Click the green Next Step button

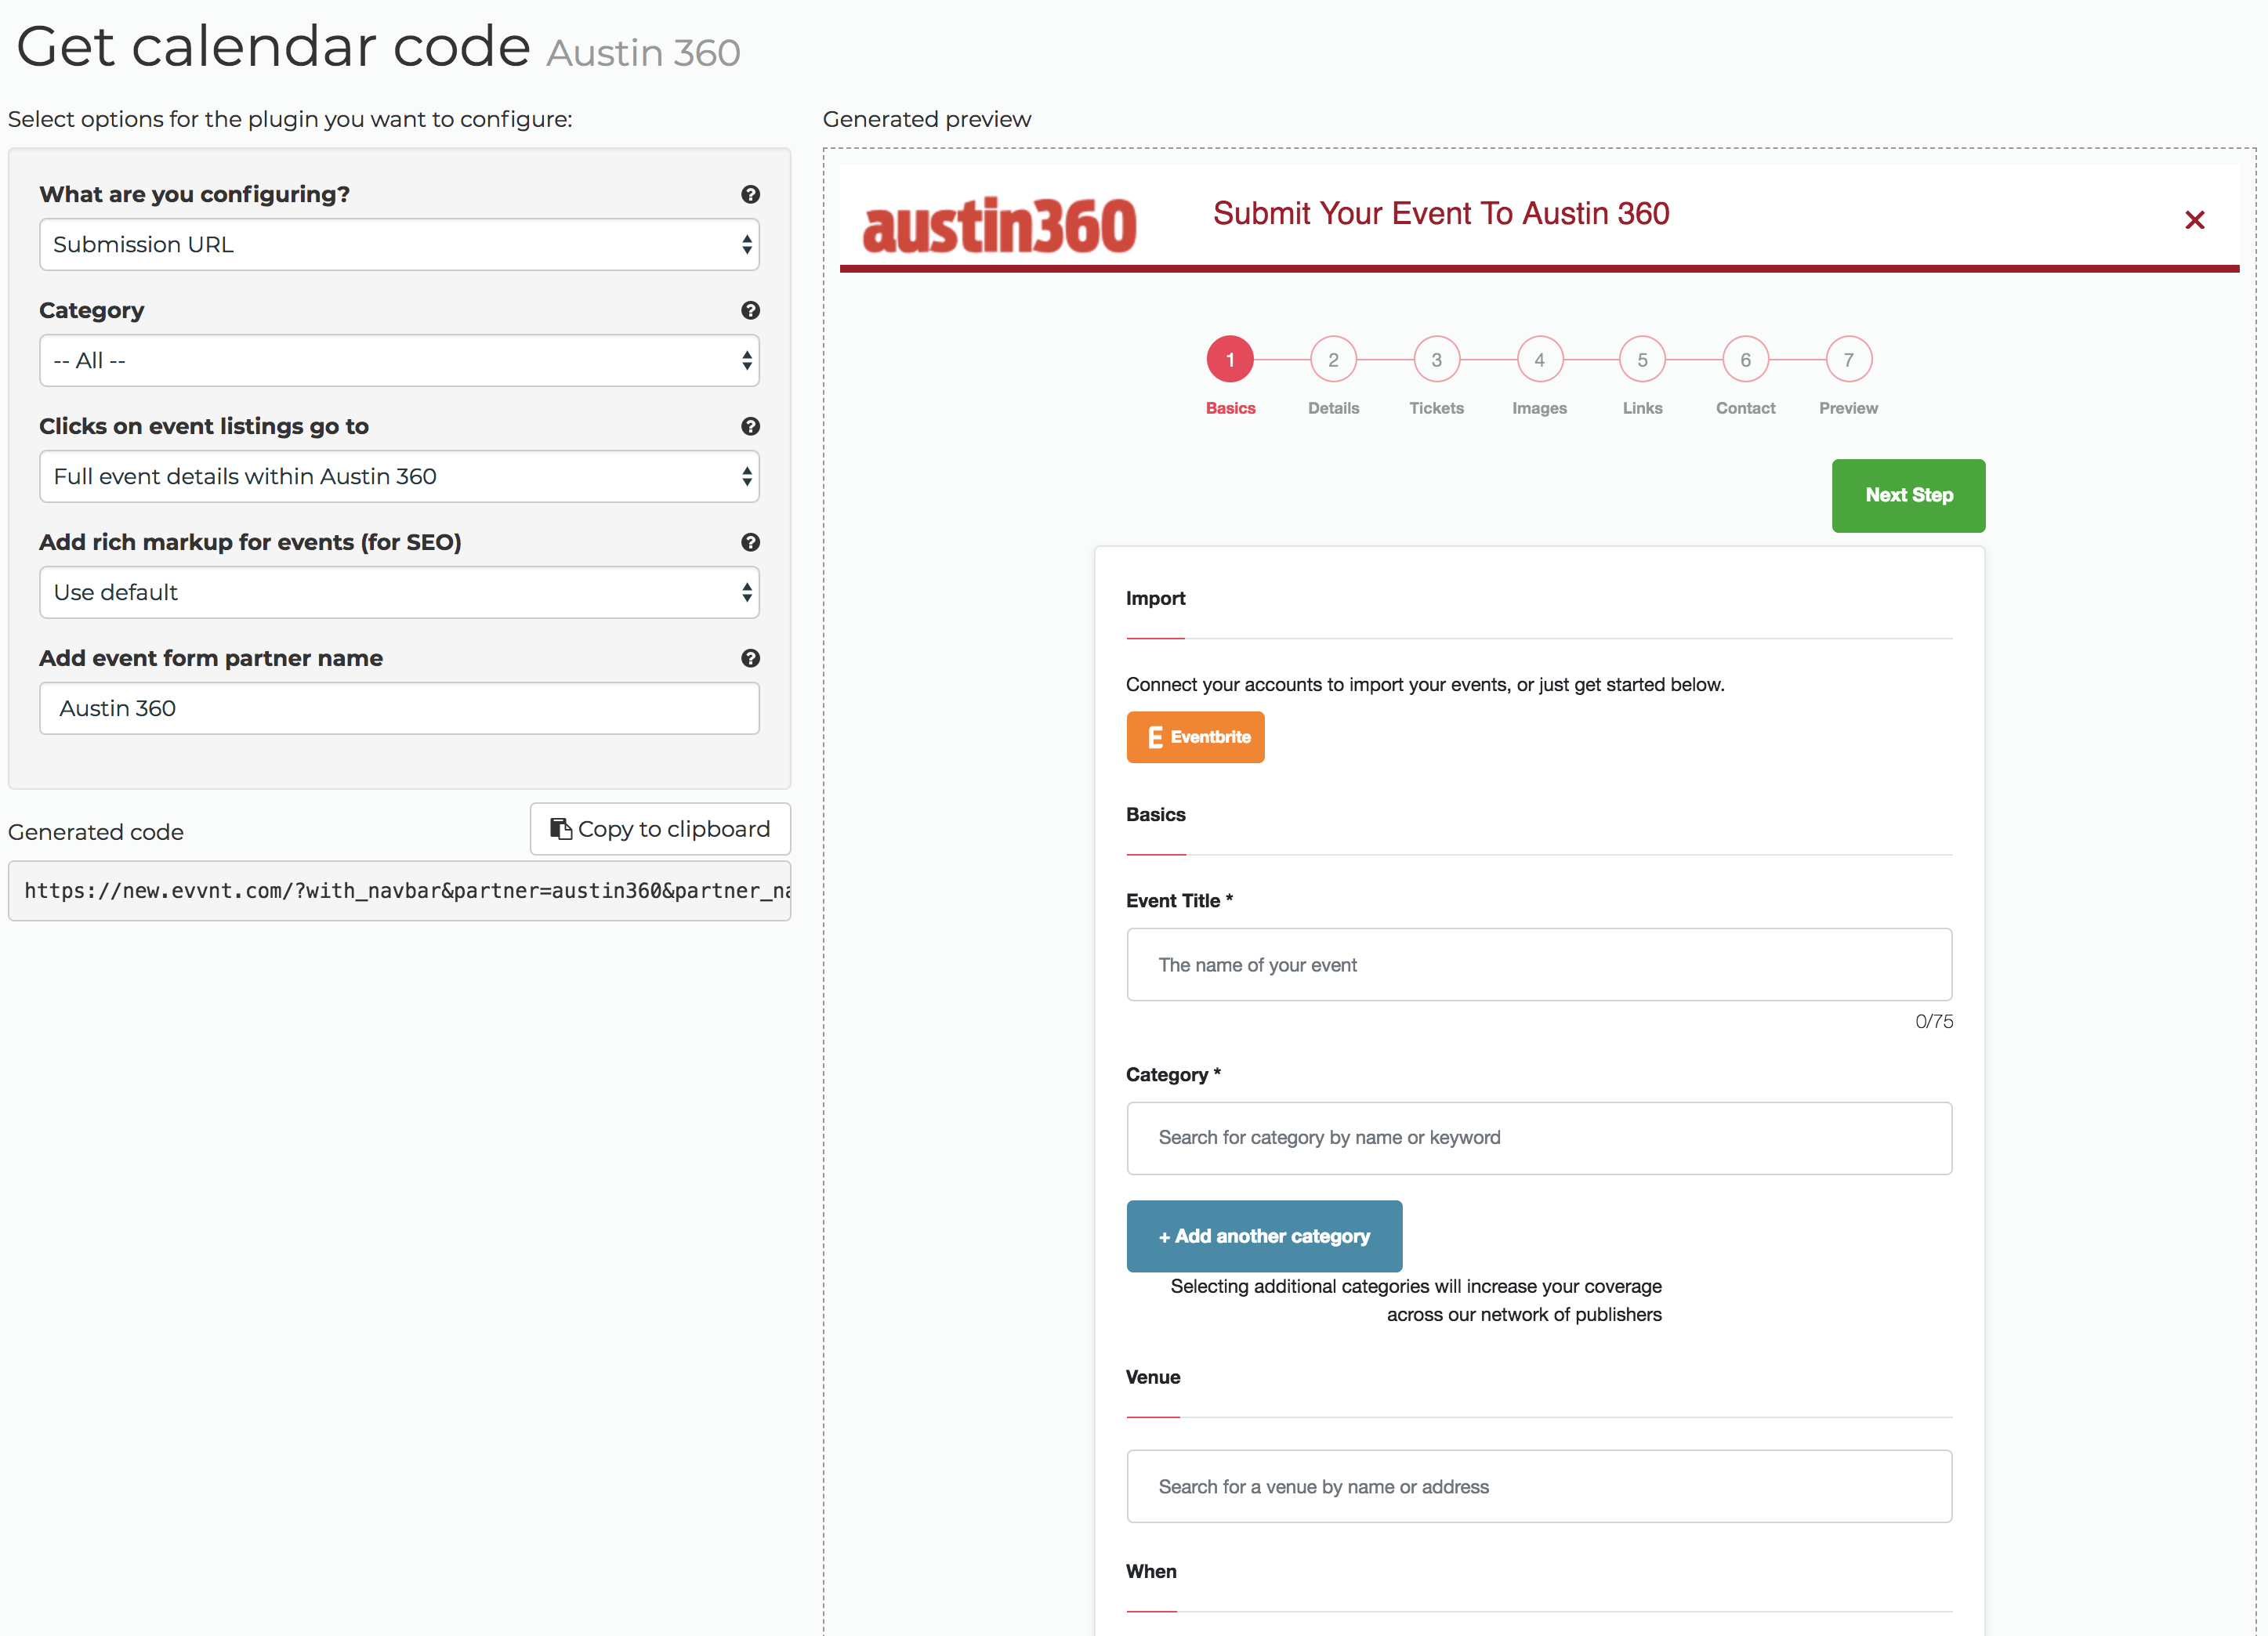1908,495
